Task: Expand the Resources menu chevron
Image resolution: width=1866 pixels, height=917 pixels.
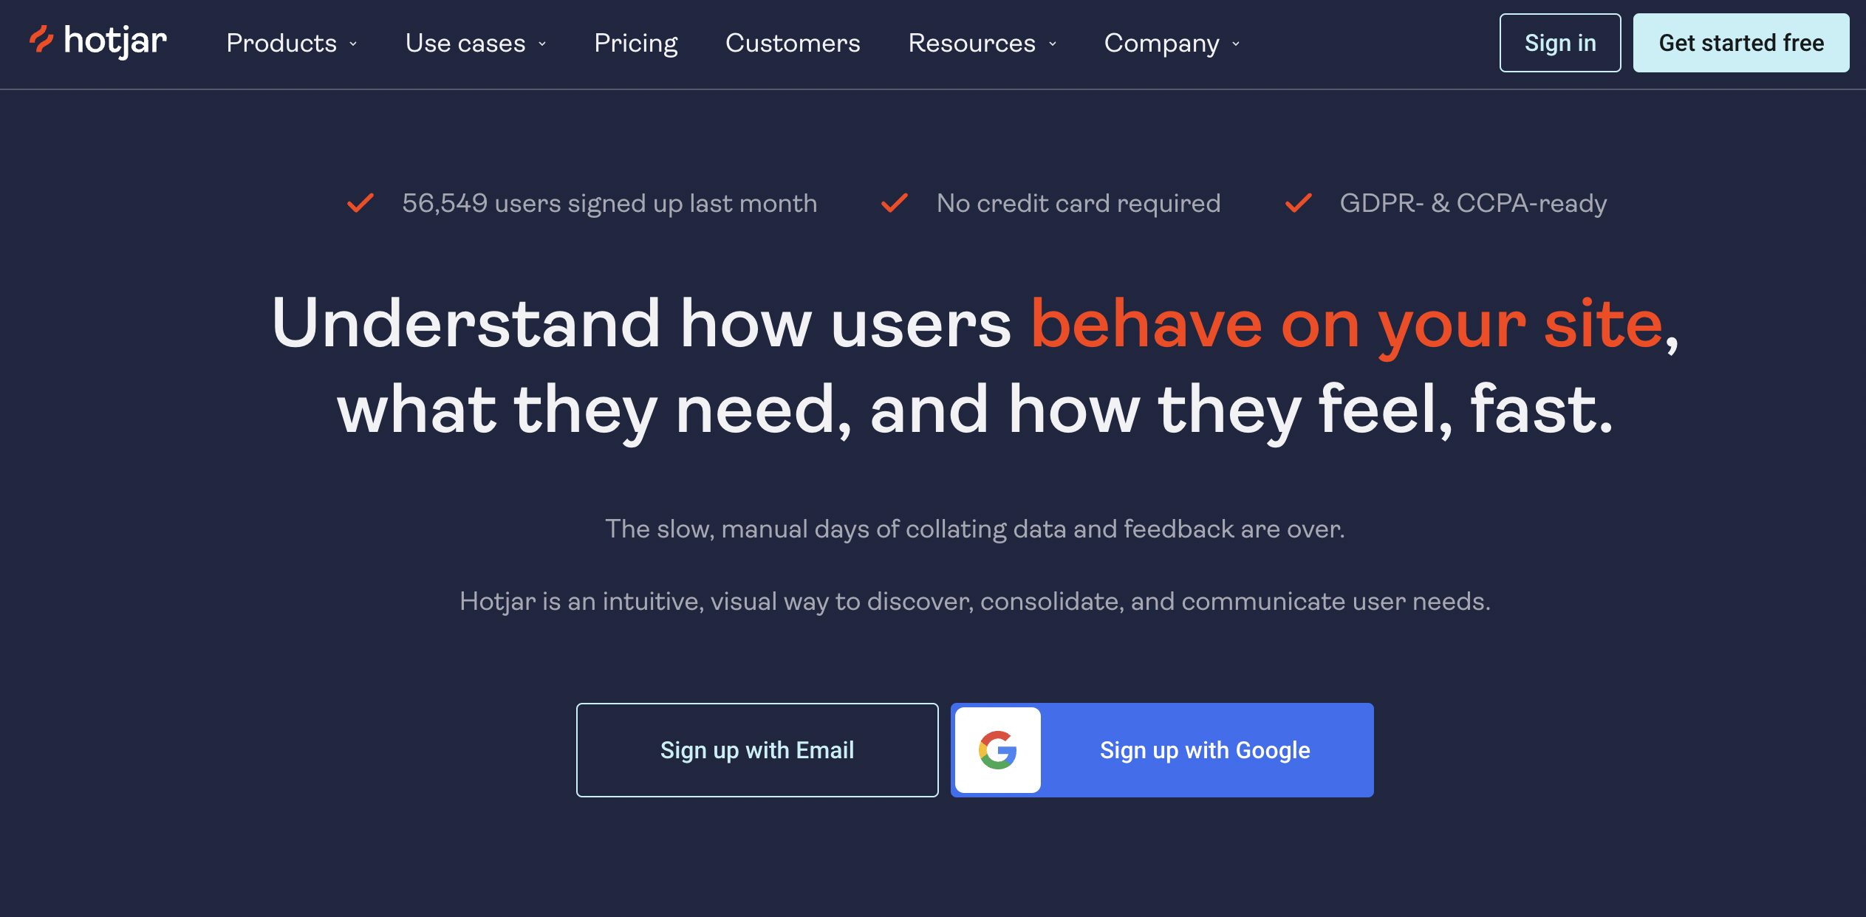Action: (x=1053, y=44)
